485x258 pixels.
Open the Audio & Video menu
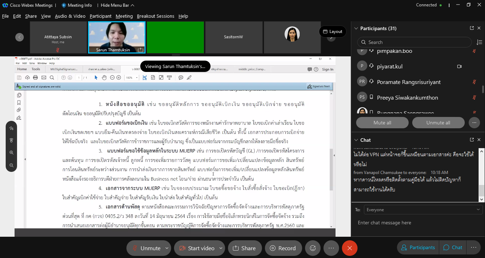pos(70,16)
